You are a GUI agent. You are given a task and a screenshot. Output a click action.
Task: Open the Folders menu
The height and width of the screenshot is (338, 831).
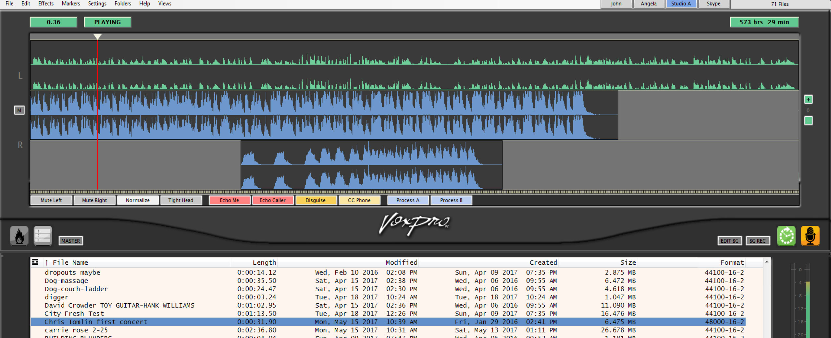coord(123,4)
